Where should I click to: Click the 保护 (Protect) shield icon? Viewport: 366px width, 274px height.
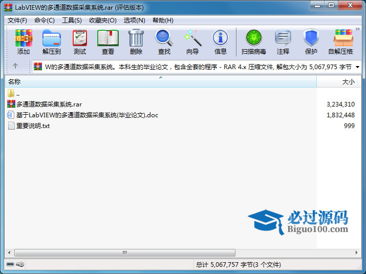coord(311,41)
